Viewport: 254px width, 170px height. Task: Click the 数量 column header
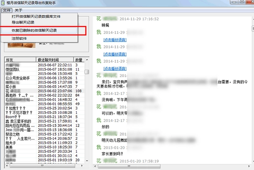tap(79, 60)
